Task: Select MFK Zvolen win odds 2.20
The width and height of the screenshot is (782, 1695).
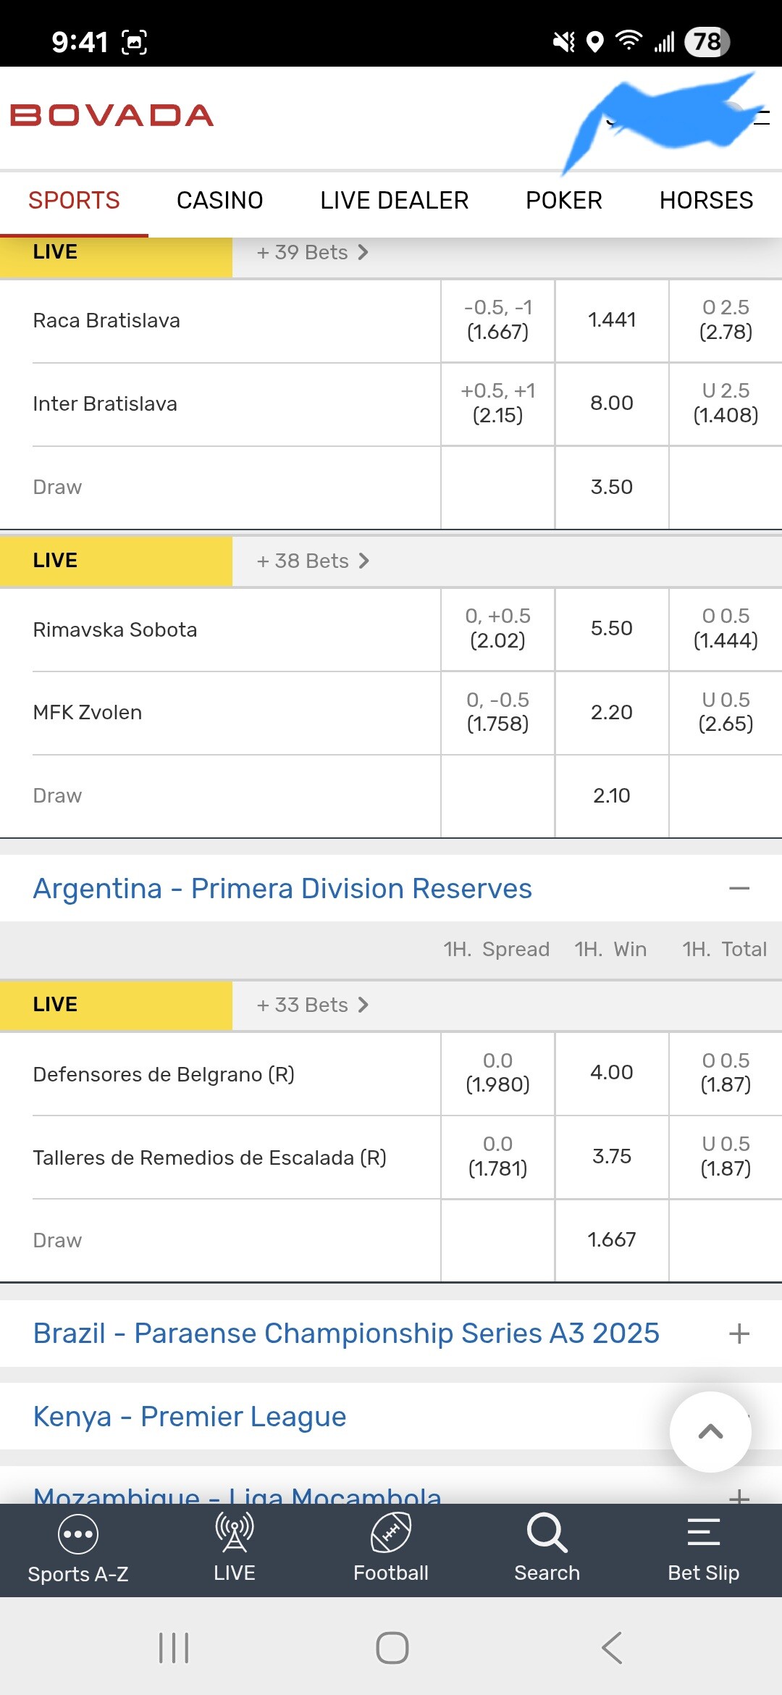Action: (x=611, y=713)
